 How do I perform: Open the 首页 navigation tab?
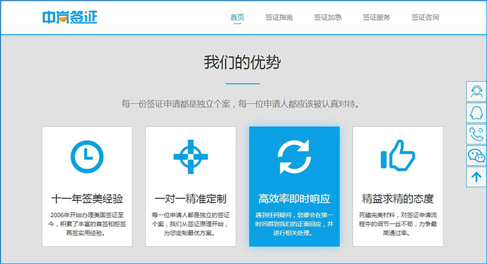(x=237, y=17)
